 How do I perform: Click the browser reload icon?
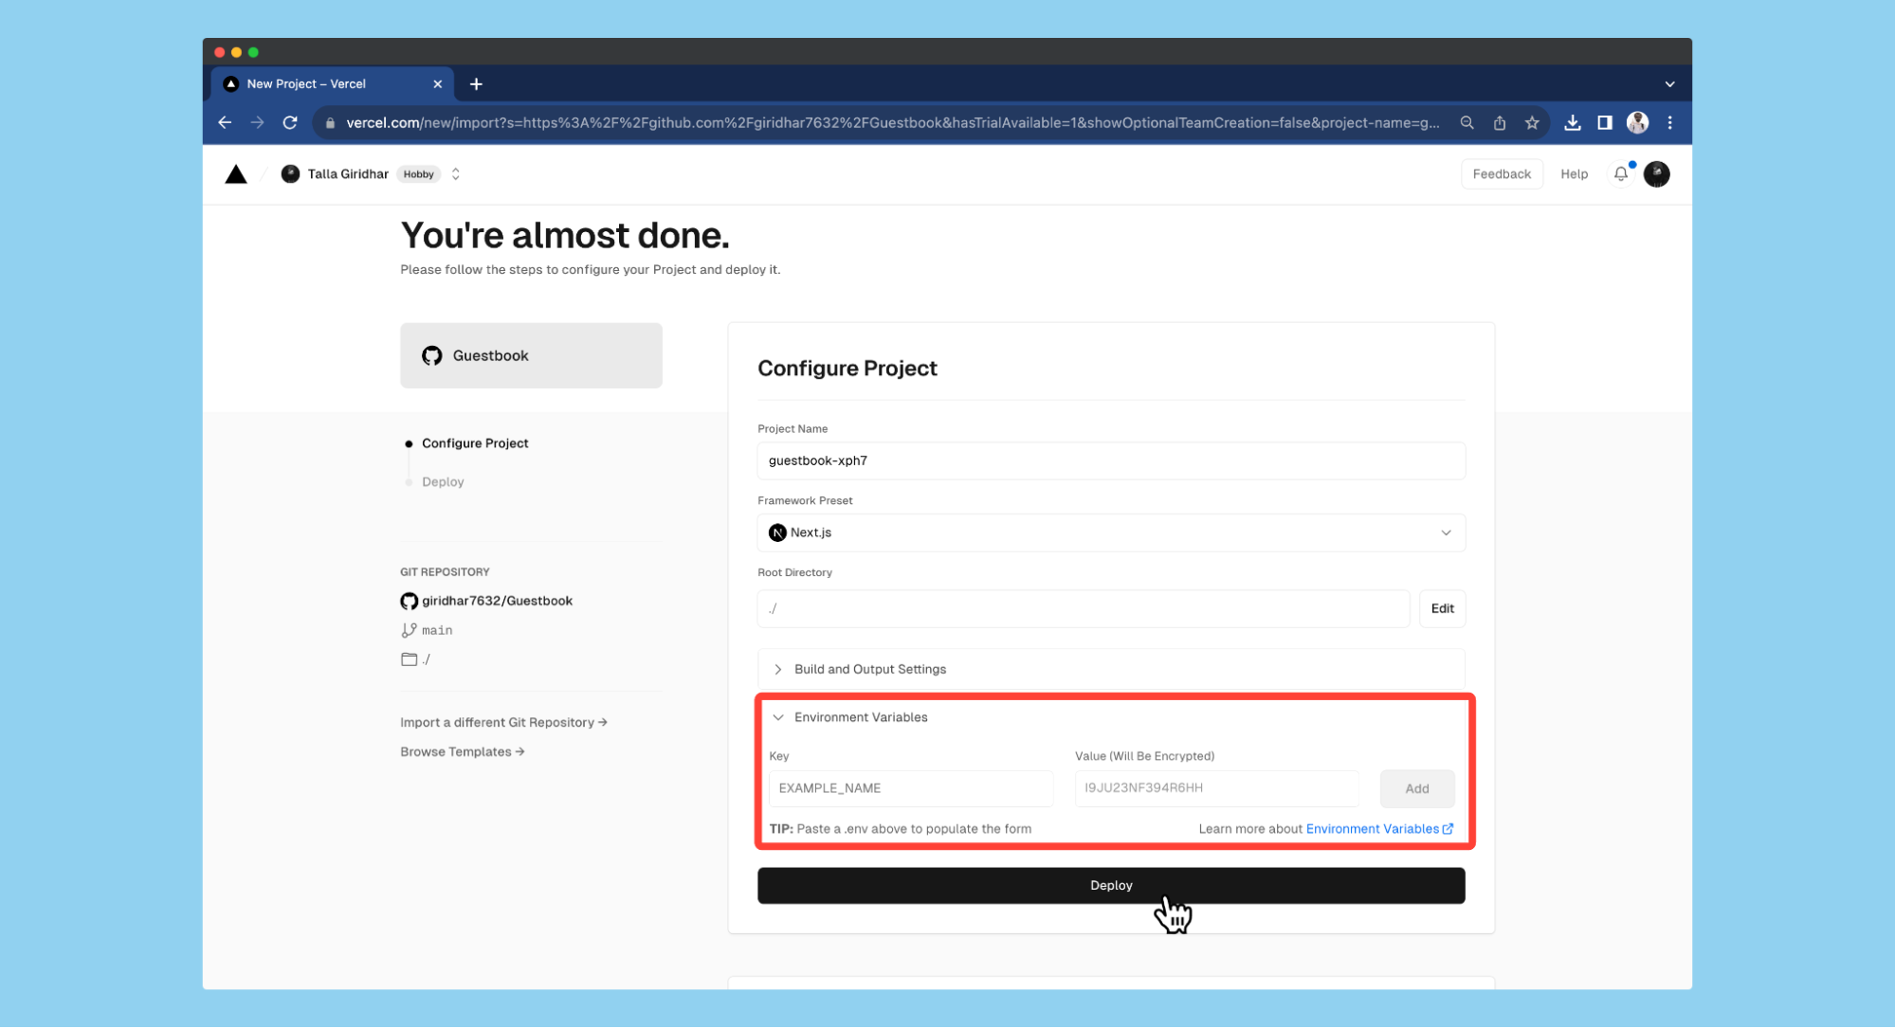[x=290, y=123]
